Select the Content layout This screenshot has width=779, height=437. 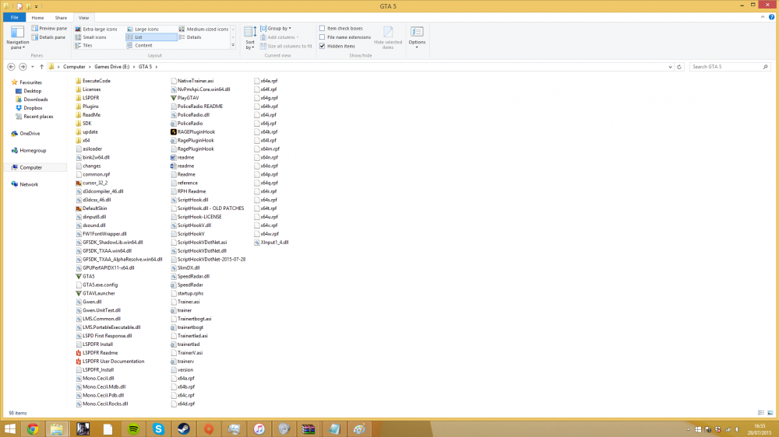click(139, 45)
